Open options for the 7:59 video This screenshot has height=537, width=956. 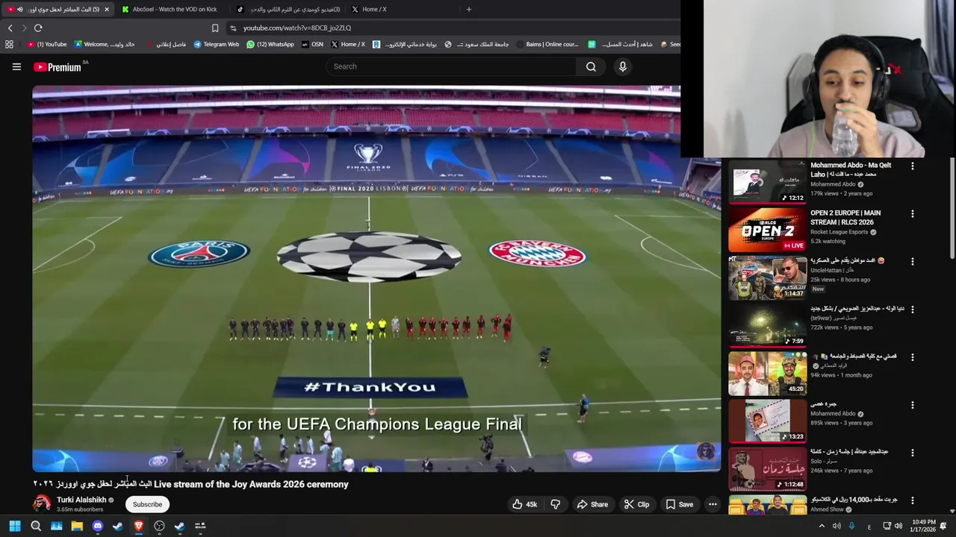[912, 310]
